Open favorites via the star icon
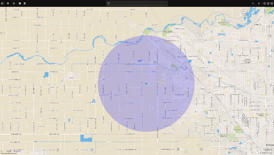The width and height of the screenshot is (274, 155). (x=253, y=3)
